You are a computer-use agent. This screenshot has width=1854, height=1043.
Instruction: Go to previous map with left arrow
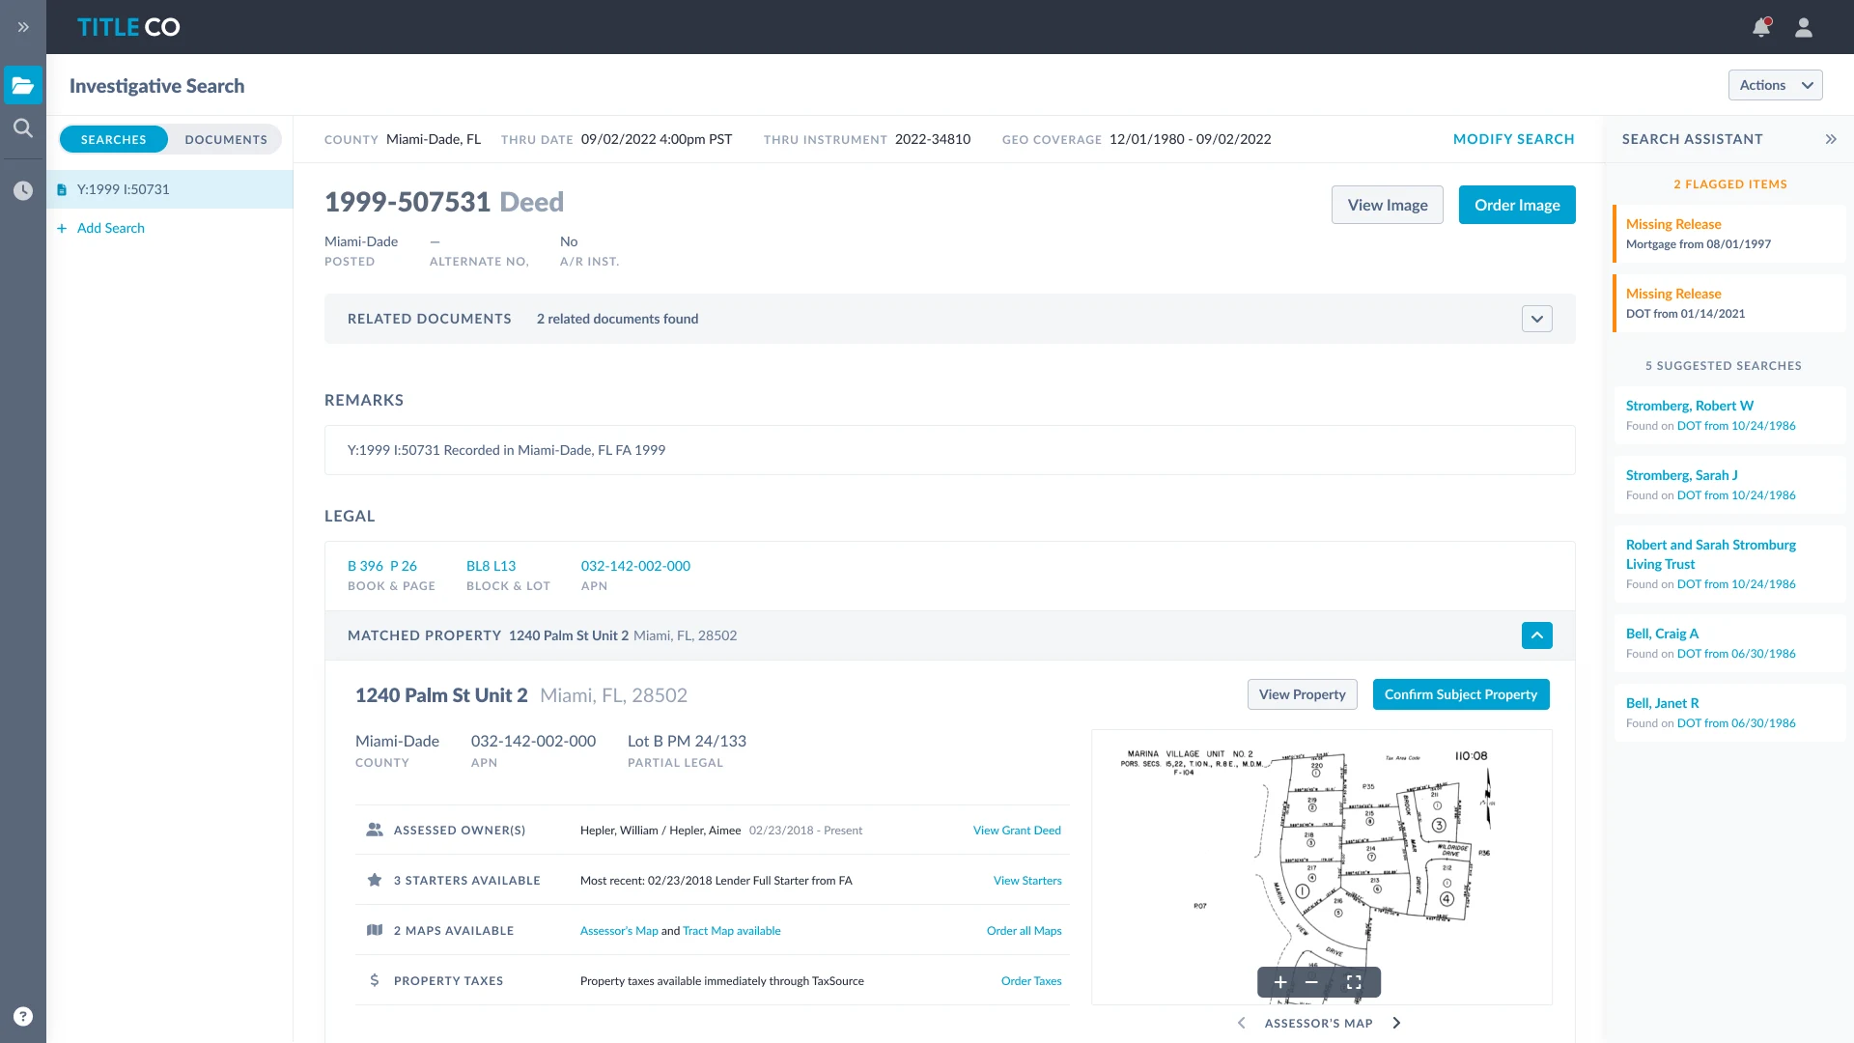pyautogui.click(x=1242, y=1023)
